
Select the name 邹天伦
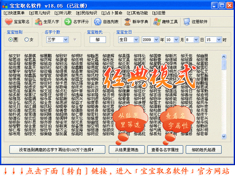tap(77, 118)
